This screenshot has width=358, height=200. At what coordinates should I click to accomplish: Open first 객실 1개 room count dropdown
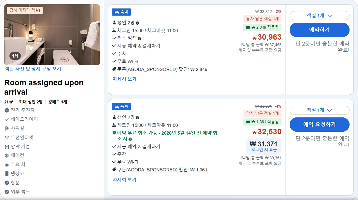coord(319,16)
